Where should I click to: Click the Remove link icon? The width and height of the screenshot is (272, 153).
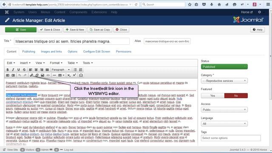tap(37, 75)
